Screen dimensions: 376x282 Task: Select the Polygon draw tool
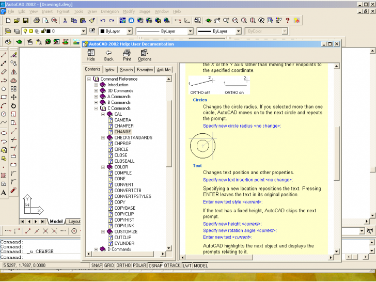point(4,89)
